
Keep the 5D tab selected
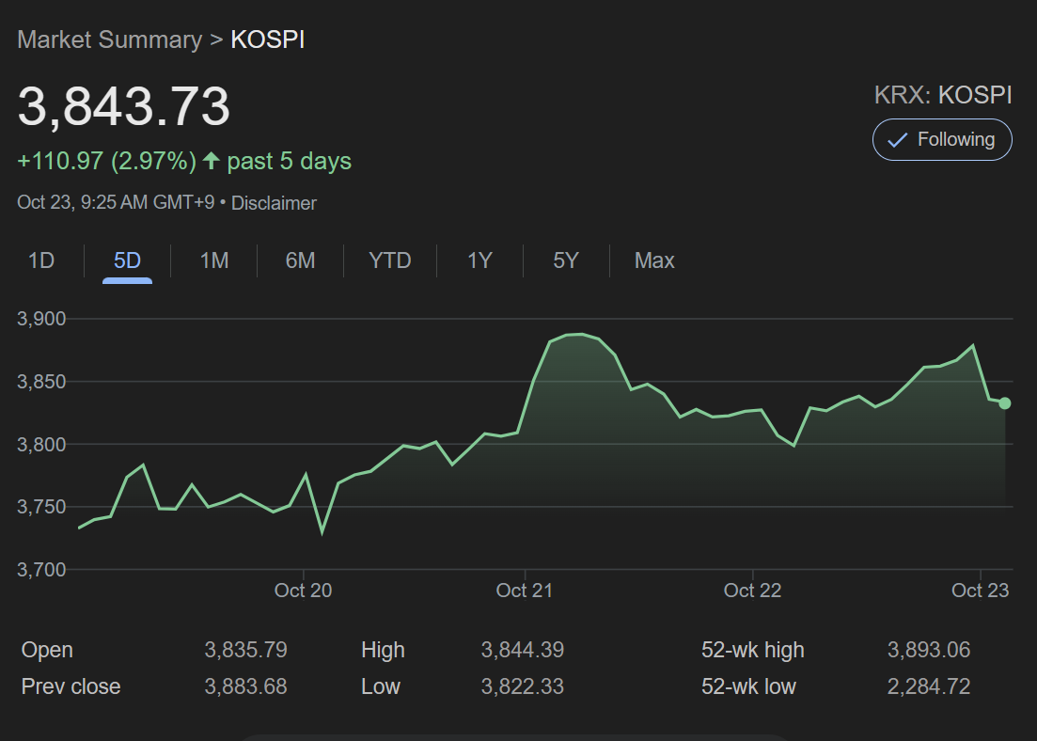click(125, 260)
